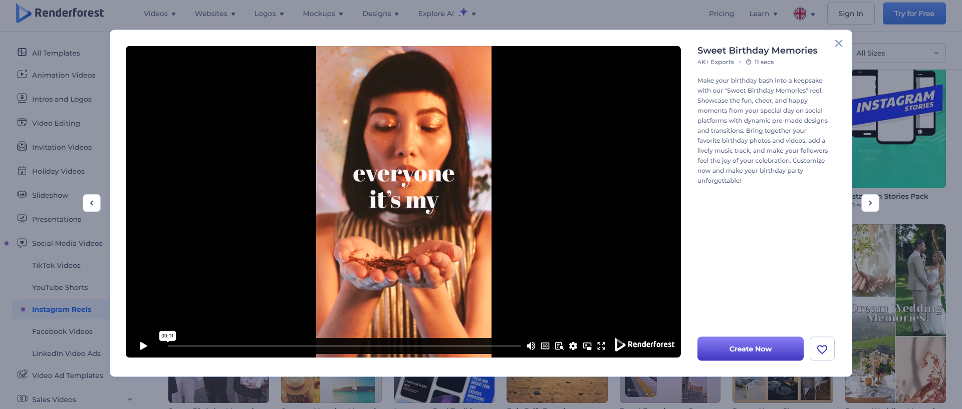The width and height of the screenshot is (962, 409).
Task: Expand the Sales Videos category chevron
Action: 130,399
